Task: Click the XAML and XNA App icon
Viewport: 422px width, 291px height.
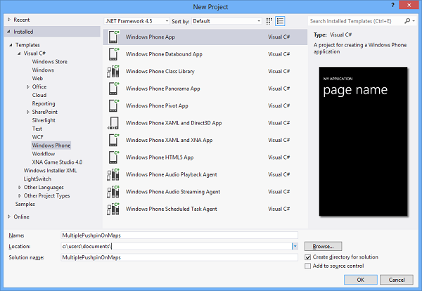Action: 113,140
